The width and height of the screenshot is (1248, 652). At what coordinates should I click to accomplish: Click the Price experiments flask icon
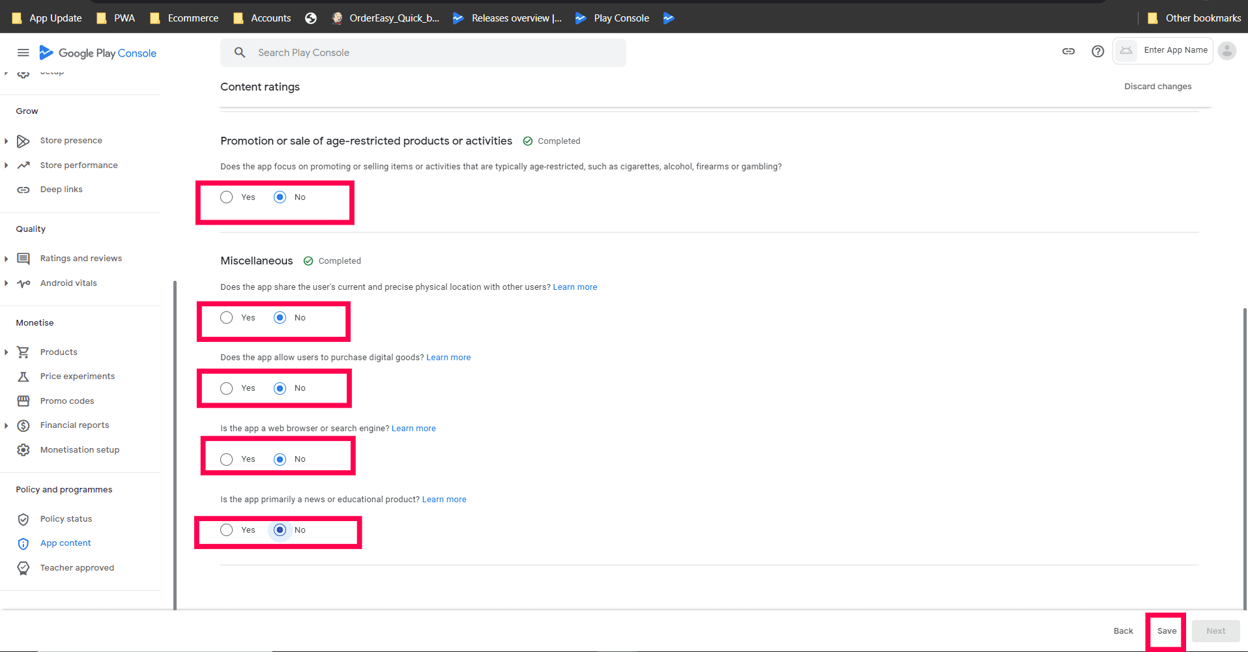pos(23,376)
